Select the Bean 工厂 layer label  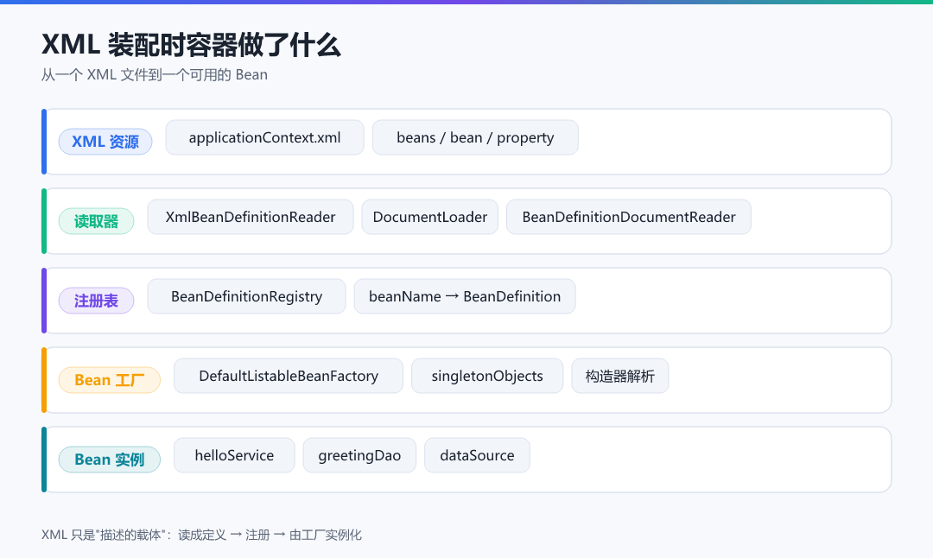pyautogui.click(x=110, y=380)
